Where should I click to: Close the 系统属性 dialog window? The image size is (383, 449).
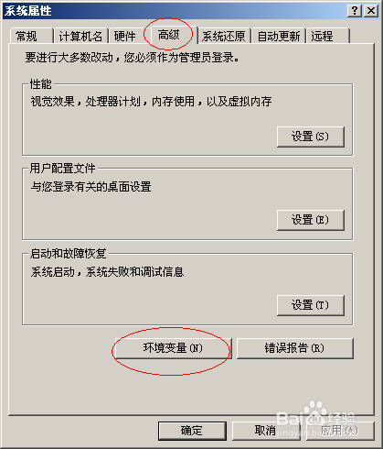[x=371, y=11]
